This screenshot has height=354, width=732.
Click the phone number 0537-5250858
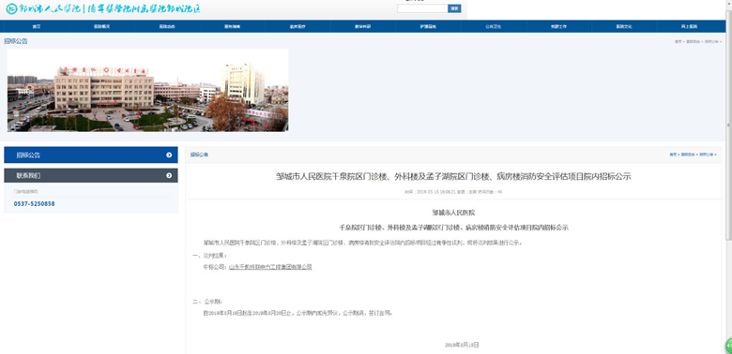tap(34, 204)
